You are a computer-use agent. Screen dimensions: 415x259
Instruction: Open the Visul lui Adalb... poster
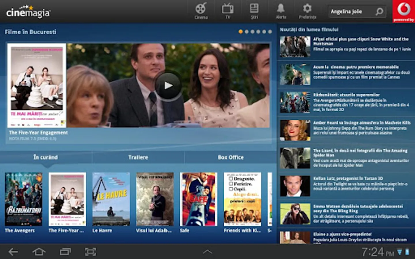point(155,199)
